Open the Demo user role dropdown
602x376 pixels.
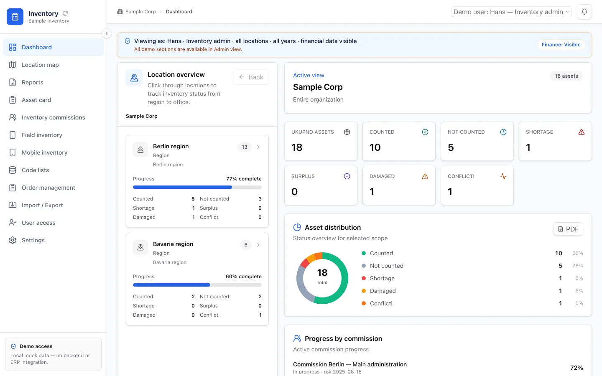click(x=511, y=12)
